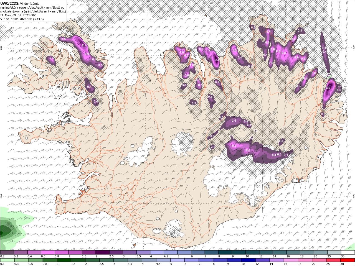Select the dark teal snow swatch between 8 and 9
Image resolution: width=355 pixels, height=266 pixels.
(x=225, y=252)
